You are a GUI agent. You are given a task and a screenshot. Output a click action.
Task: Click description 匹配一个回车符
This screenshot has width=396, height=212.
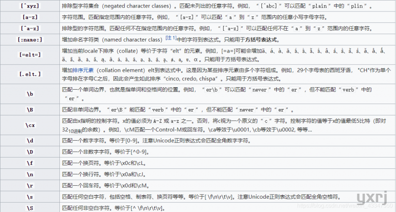pyautogui.click(x=106, y=186)
